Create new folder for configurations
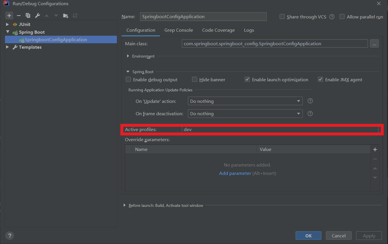388x244 pixels. click(66, 16)
